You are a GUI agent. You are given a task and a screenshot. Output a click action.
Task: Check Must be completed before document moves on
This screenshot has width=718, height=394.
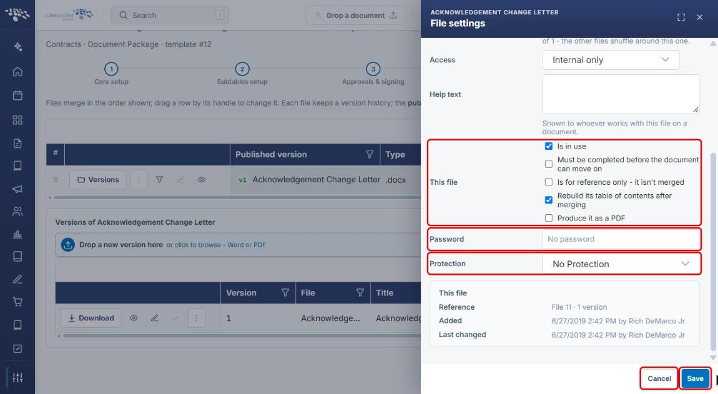pos(549,164)
